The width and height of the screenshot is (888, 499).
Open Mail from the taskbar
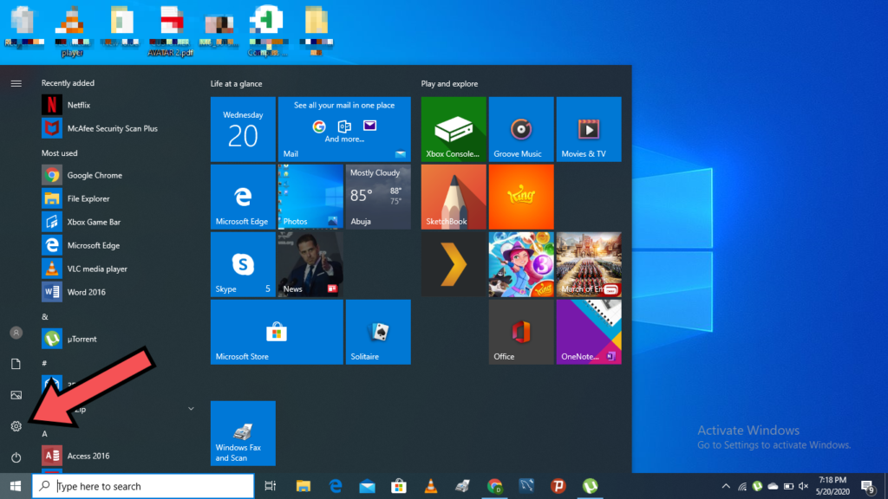(x=367, y=486)
